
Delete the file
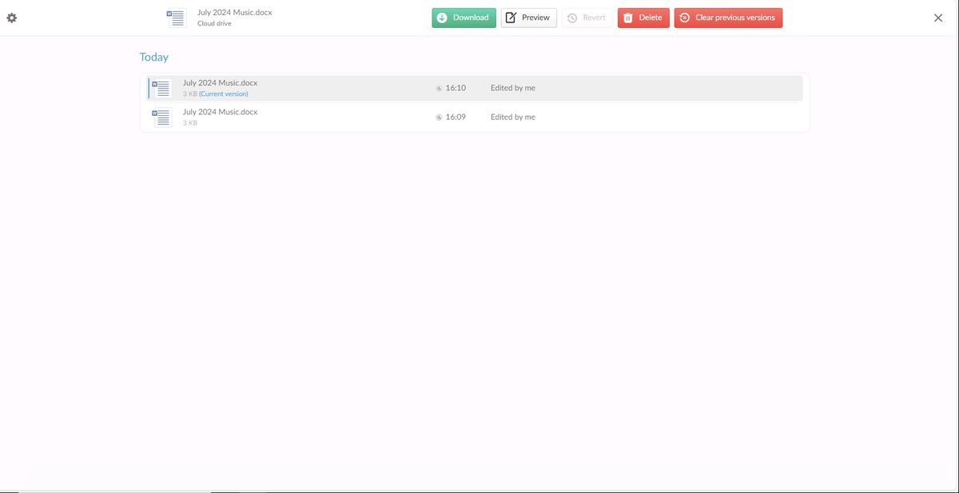coord(643,16)
